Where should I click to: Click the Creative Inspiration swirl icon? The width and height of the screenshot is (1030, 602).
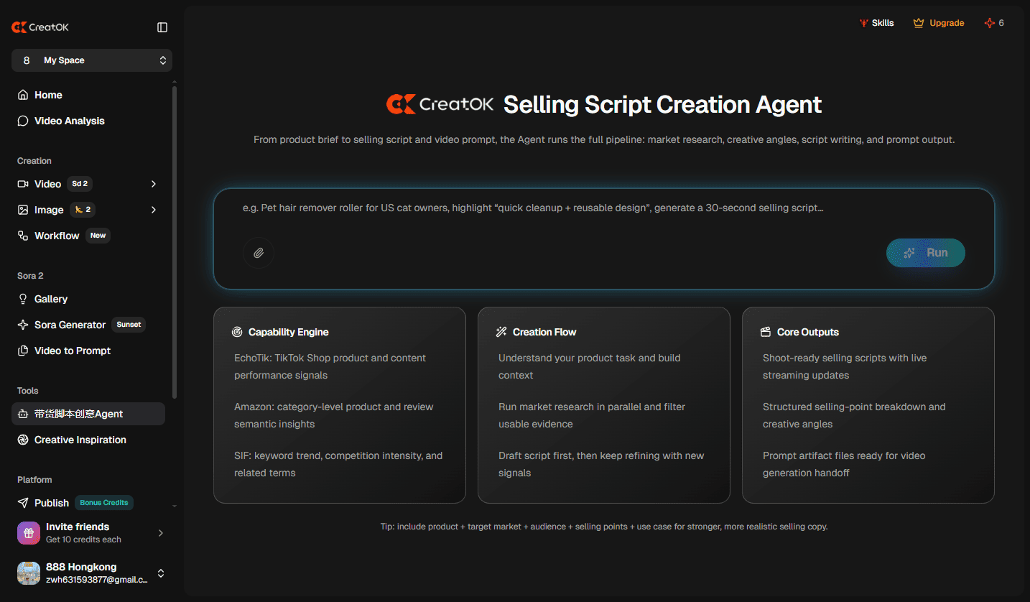pyautogui.click(x=23, y=440)
